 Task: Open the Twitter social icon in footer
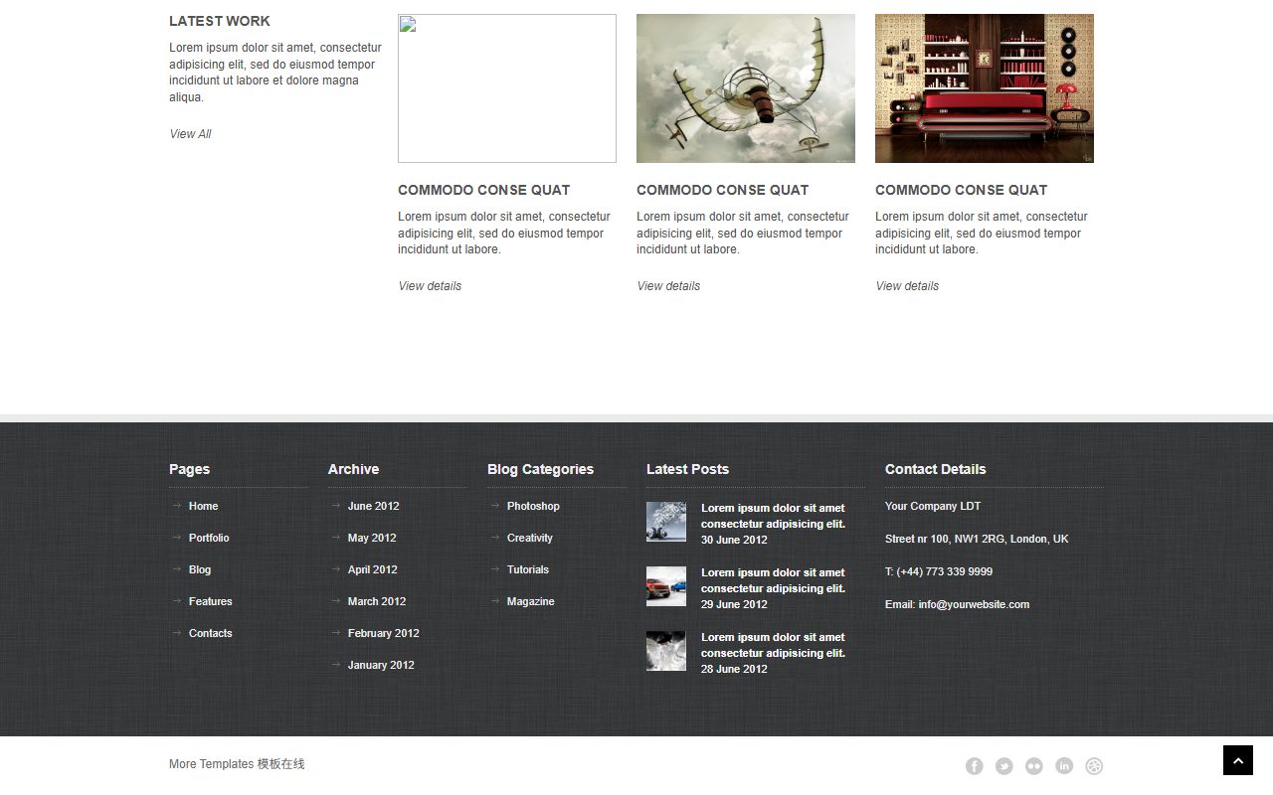tap(1004, 766)
